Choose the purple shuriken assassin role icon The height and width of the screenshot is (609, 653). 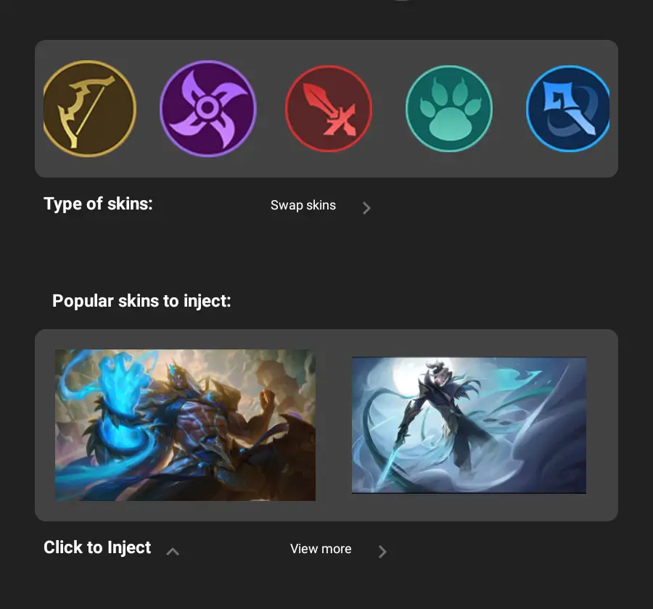208,109
